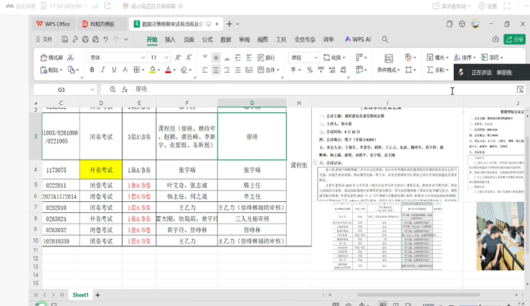Click the scissors Cut icon
Image resolution: width=530 pixels, height=306 pixels.
(70, 58)
